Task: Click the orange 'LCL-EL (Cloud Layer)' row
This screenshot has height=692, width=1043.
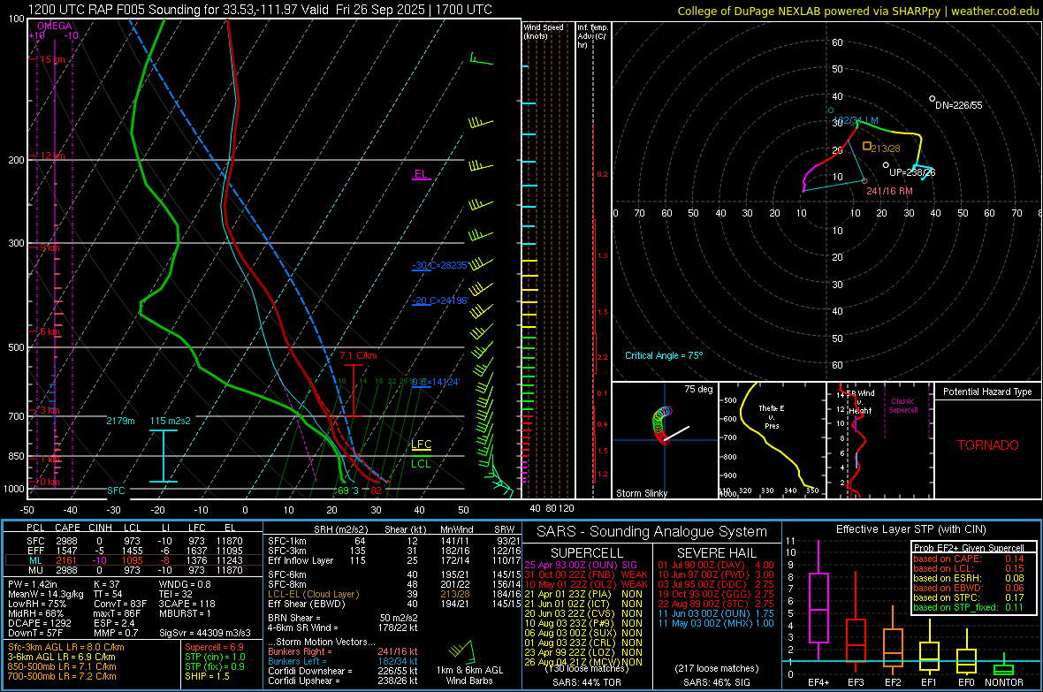Action: pyautogui.click(x=394, y=594)
